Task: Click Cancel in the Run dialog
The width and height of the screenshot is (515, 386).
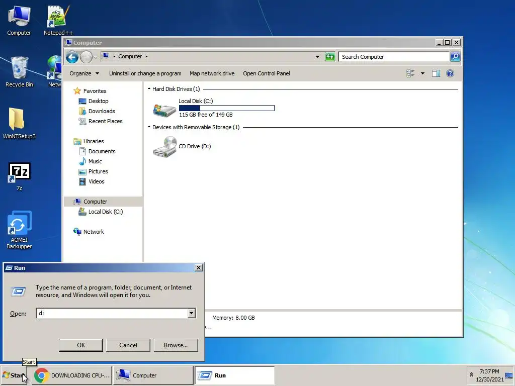Action: pos(128,345)
